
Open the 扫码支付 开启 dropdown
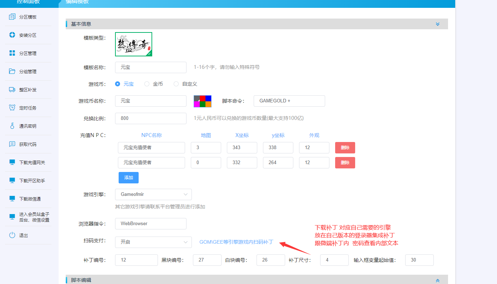153,242
